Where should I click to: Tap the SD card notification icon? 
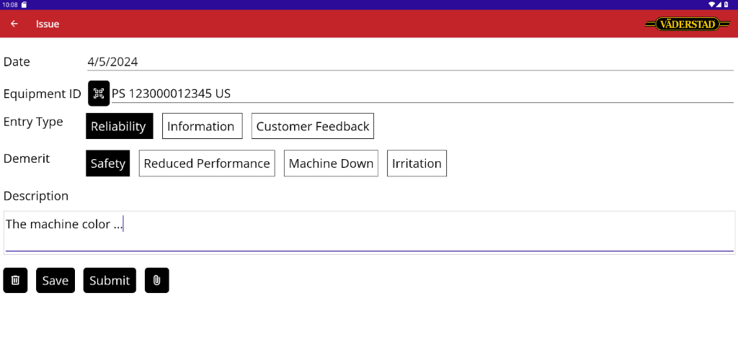coord(24,4)
